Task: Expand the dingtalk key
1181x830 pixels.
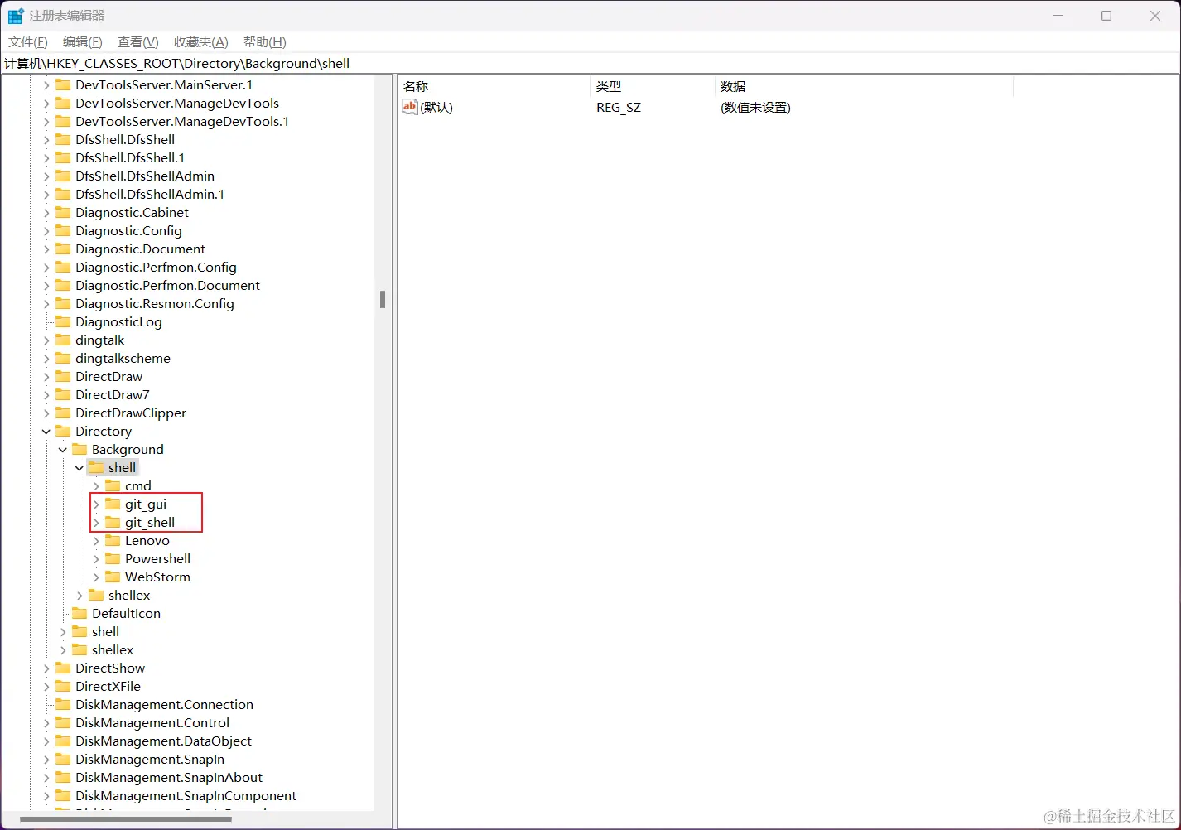Action: point(46,340)
